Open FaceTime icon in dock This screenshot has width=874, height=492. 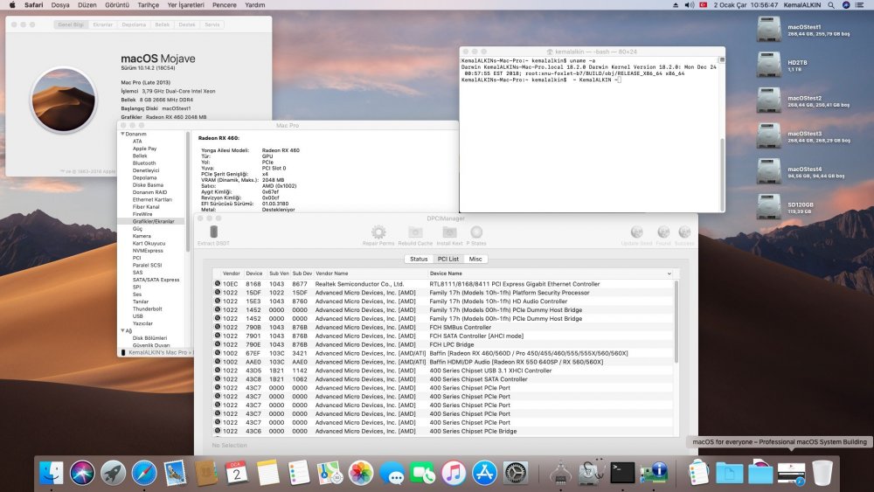tap(422, 473)
